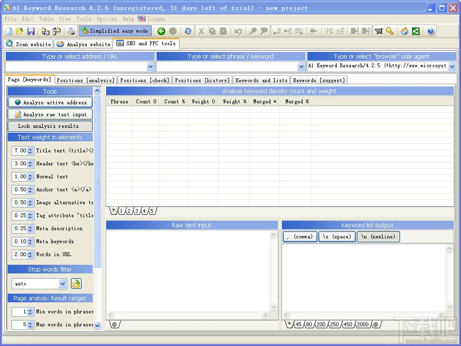Click the address / URL input field
This screenshot has width=461, height=346.
point(76,66)
